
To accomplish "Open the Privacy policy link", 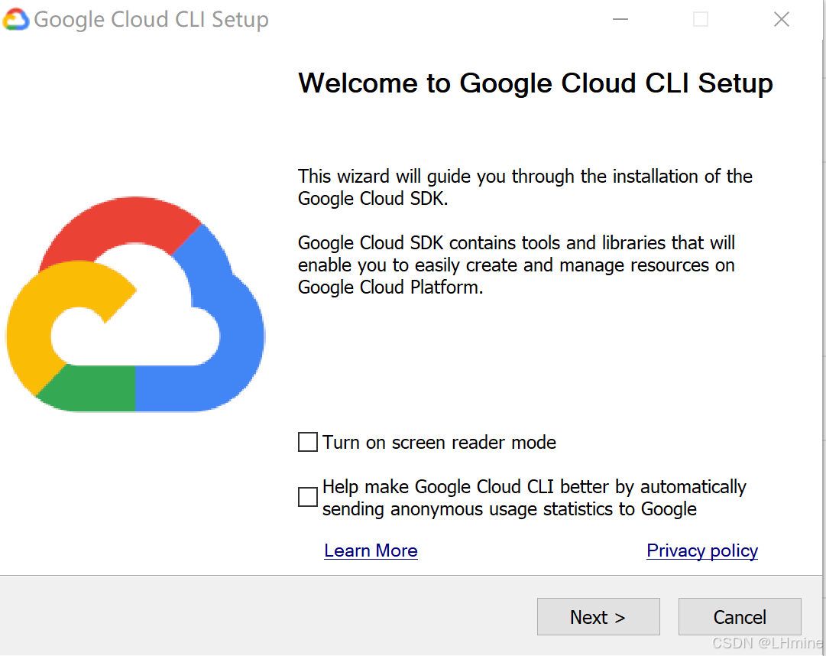I will click(702, 550).
